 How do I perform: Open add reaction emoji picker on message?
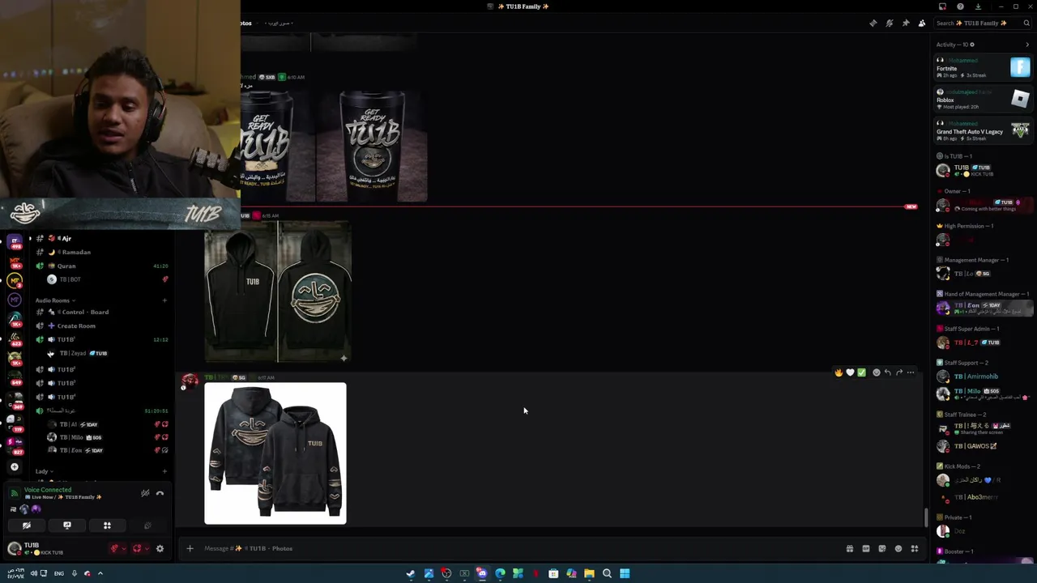pyautogui.click(x=876, y=372)
